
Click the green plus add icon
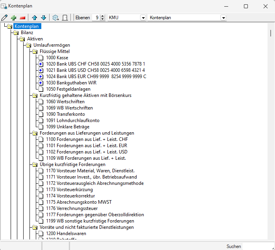click(14, 18)
